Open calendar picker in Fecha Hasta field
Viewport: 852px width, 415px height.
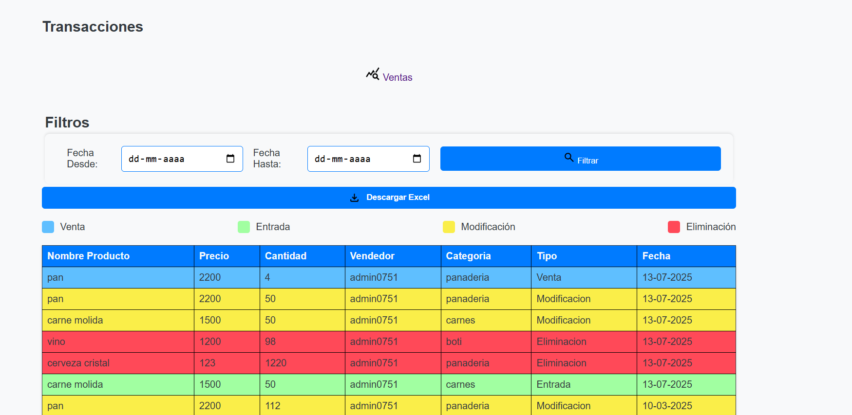click(417, 159)
